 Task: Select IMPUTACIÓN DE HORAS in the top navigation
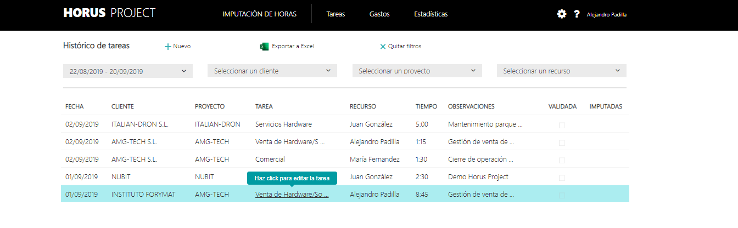(259, 14)
